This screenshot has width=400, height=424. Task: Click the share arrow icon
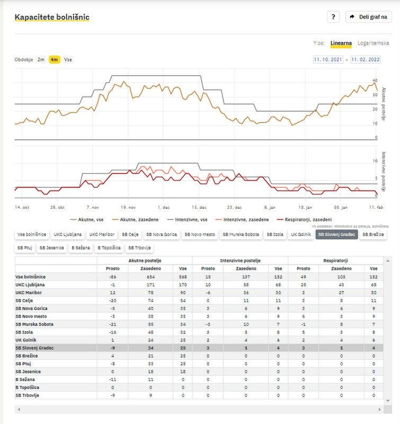pos(353,17)
